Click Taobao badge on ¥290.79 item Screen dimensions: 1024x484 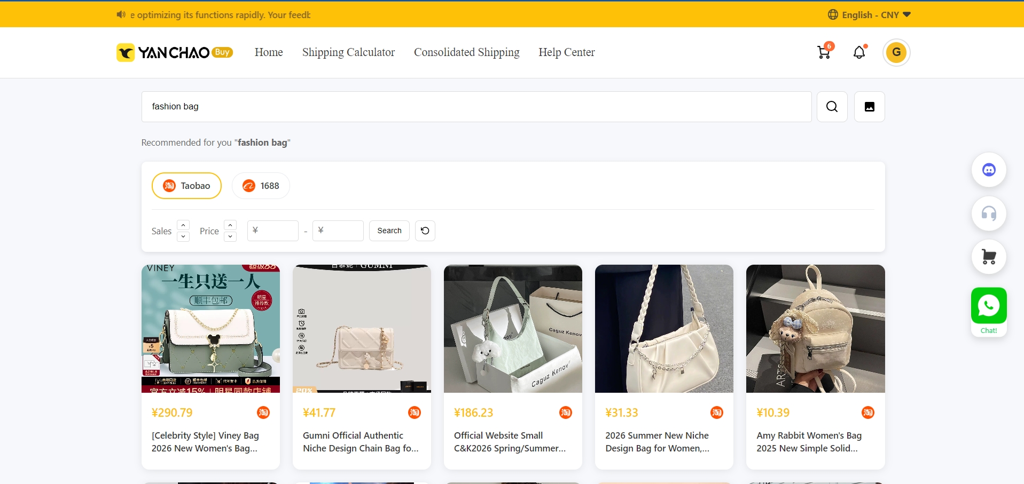(x=263, y=412)
